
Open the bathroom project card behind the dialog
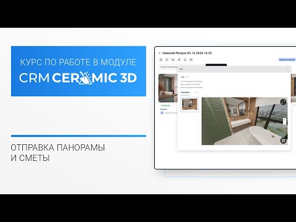168,88
